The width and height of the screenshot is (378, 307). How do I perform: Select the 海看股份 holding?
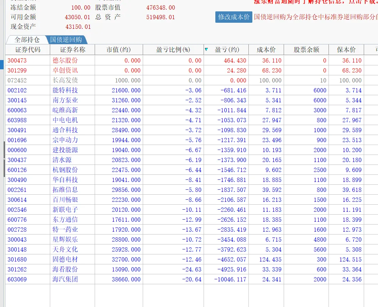click(65, 269)
